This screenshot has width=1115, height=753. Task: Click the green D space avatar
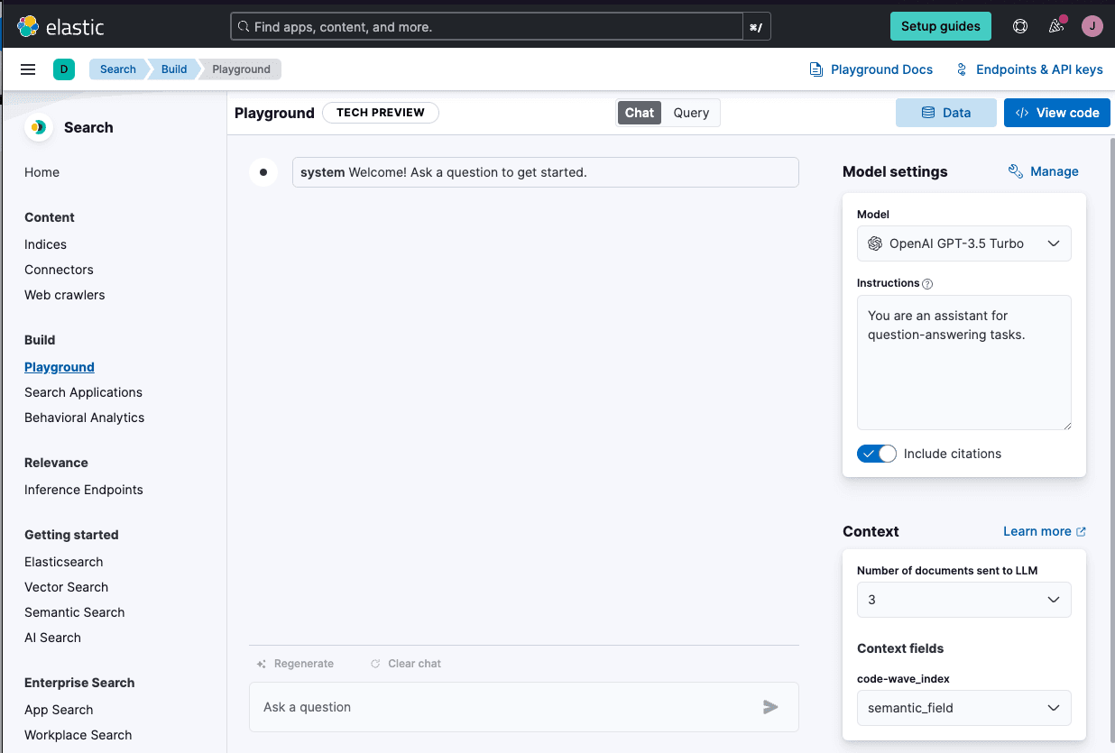pos(64,69)
